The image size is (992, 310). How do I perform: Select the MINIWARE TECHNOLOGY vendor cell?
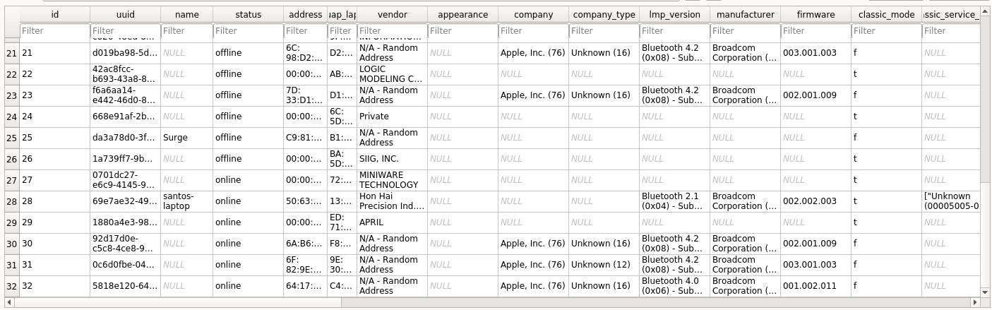point(392,180)
